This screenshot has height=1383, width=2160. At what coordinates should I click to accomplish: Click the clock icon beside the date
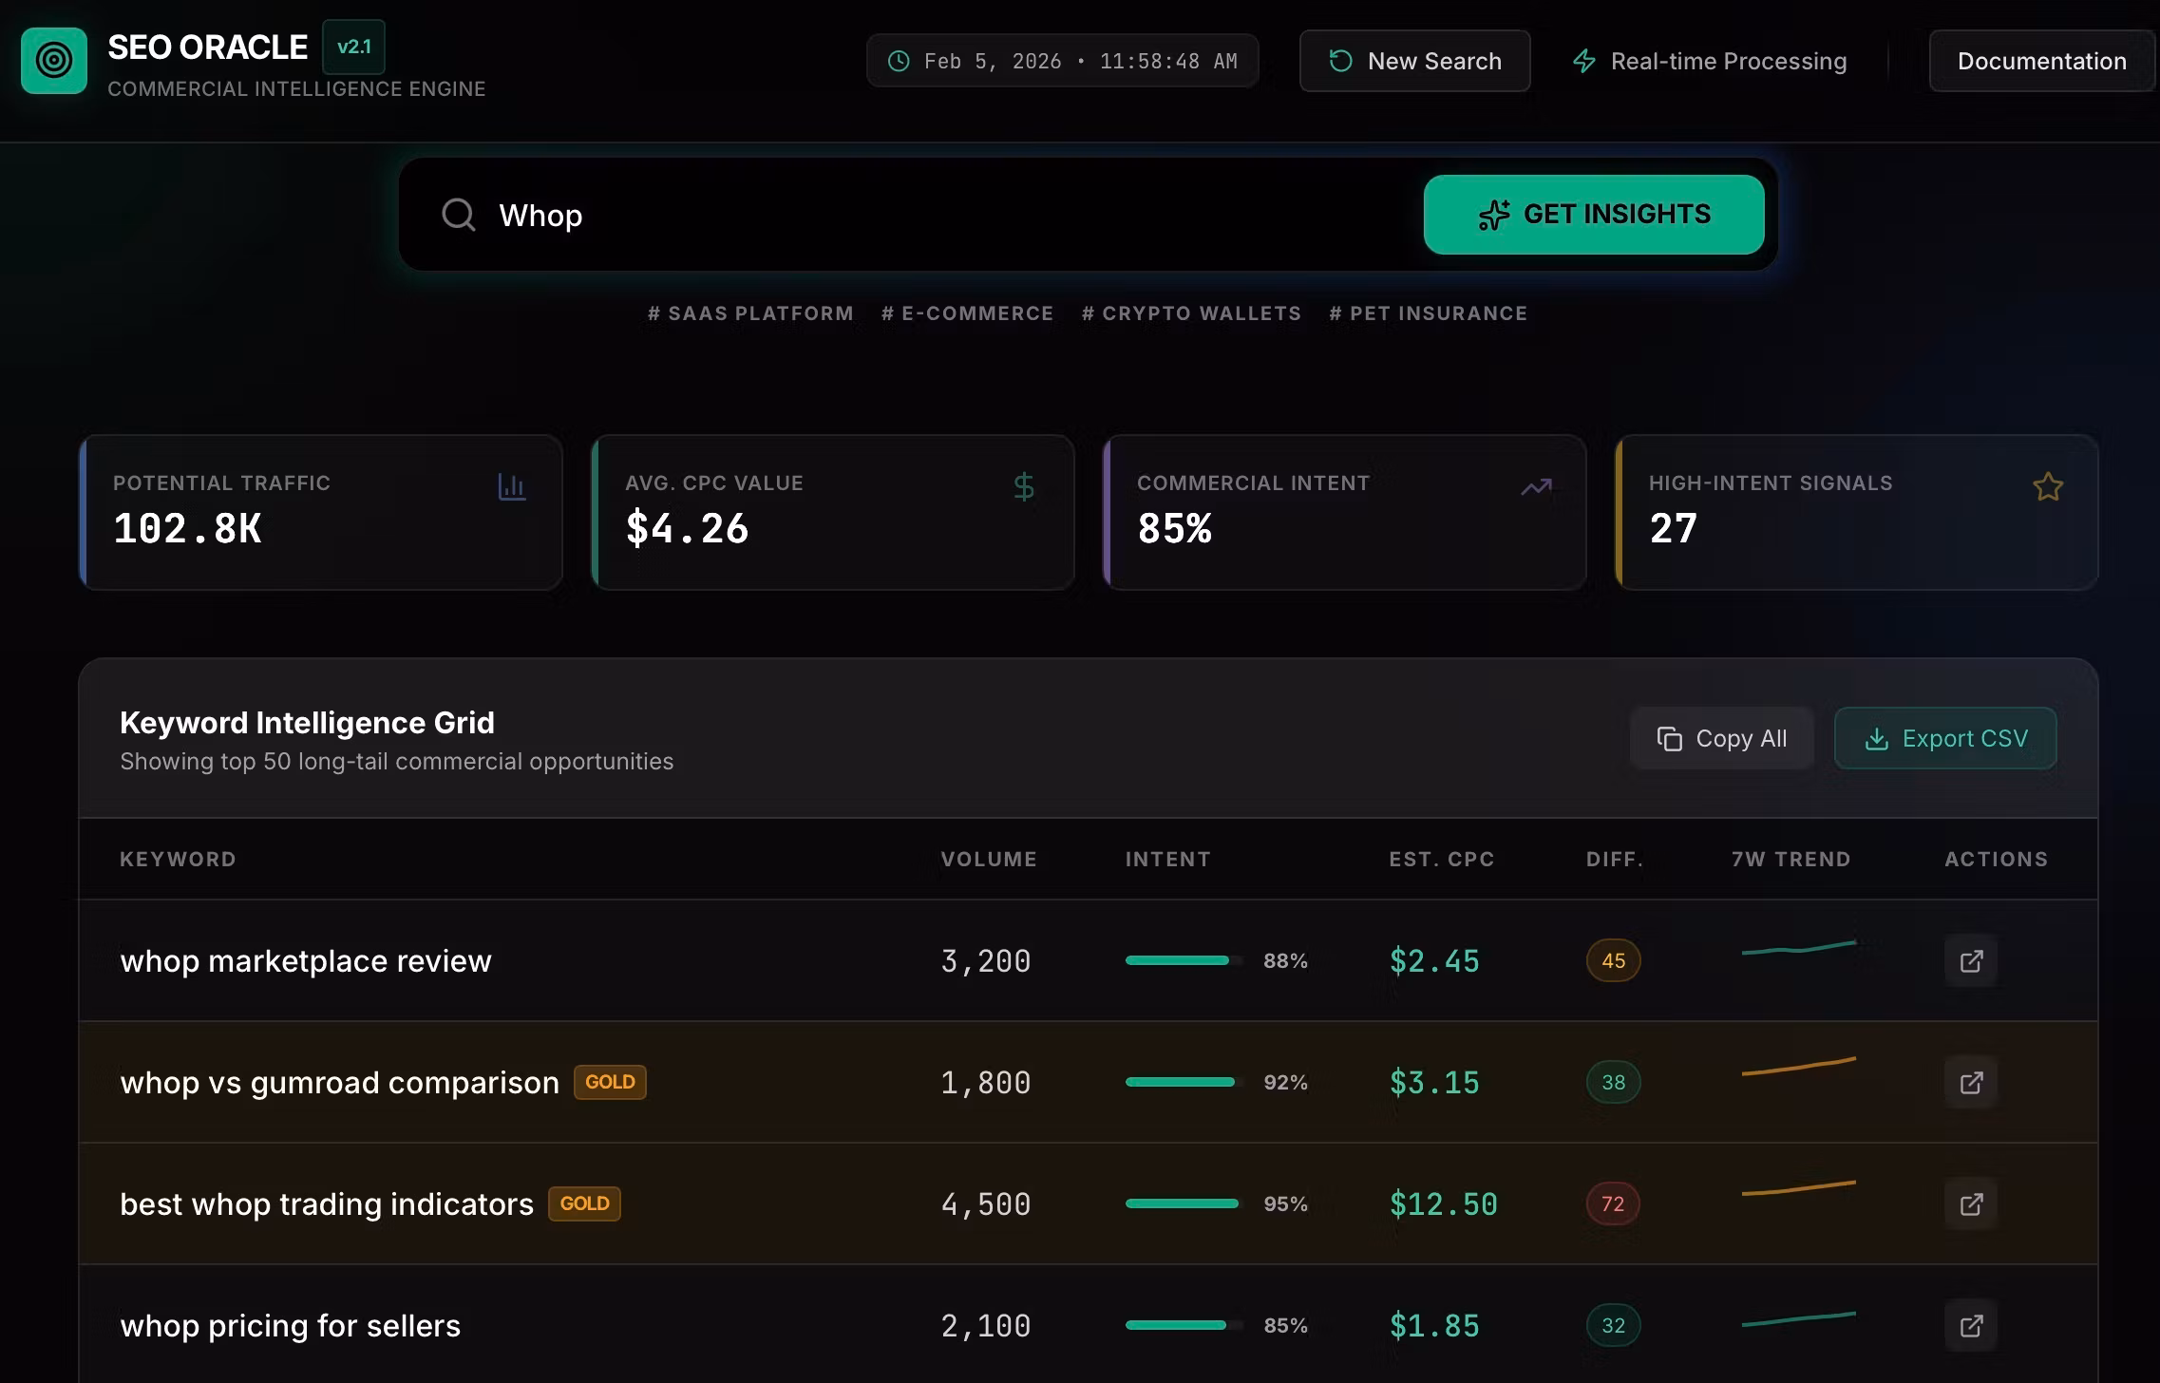898,62
